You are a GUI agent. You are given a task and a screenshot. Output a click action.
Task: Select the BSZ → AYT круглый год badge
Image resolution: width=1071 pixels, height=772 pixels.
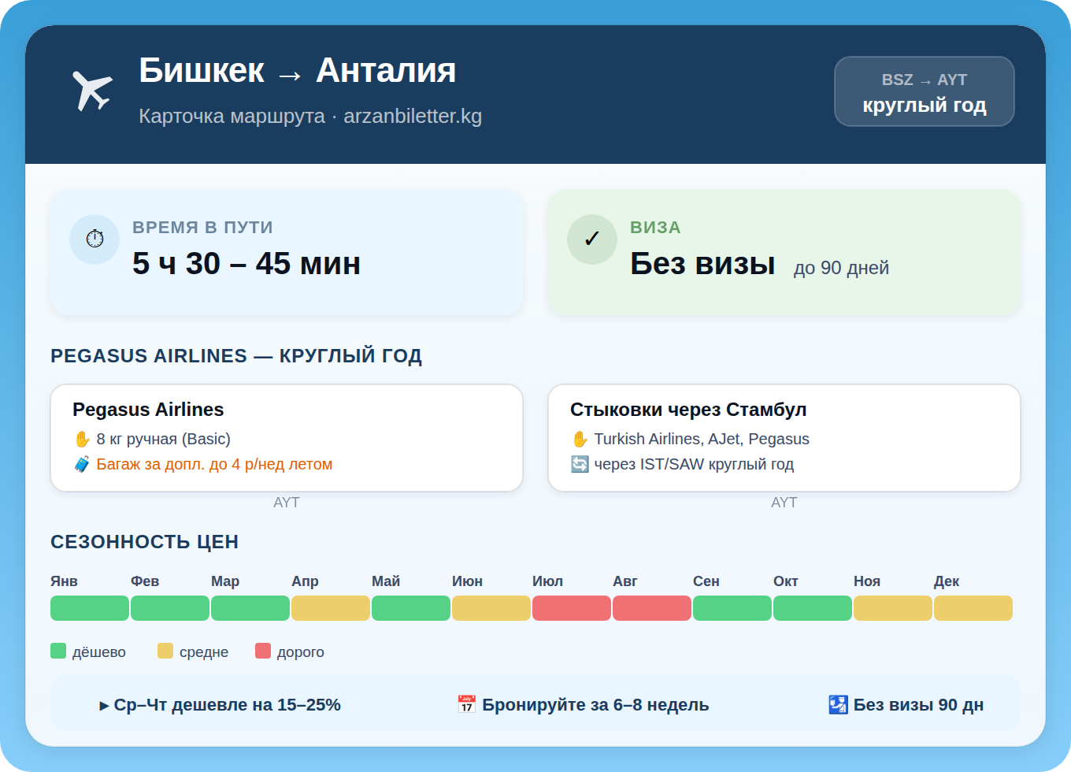click(x=924, y=91)
